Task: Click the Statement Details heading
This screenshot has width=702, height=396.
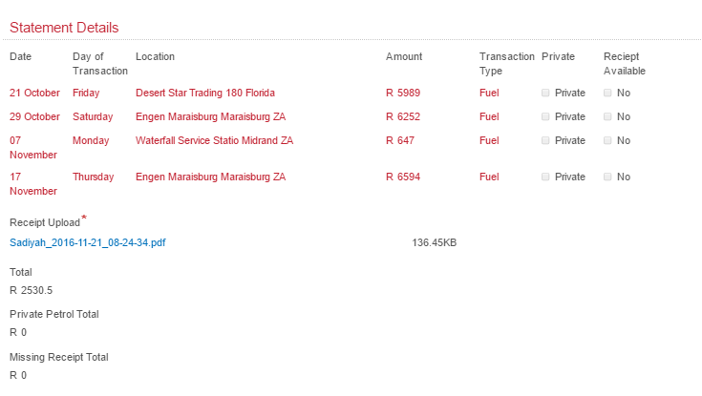Action: pyautogui.click(x=64, y=28)
